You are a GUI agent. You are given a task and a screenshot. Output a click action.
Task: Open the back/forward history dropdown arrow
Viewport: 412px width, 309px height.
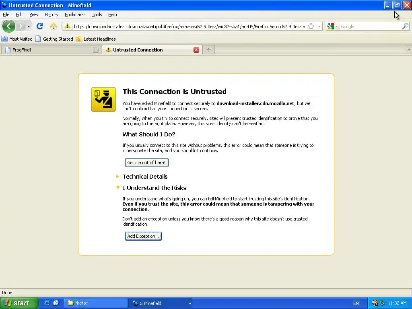[29, 26]
